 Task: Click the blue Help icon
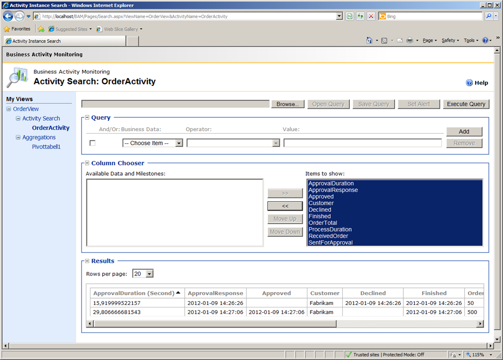[469, 83]
